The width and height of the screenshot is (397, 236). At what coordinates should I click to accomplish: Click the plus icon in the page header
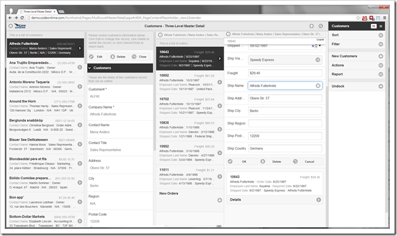312,26
